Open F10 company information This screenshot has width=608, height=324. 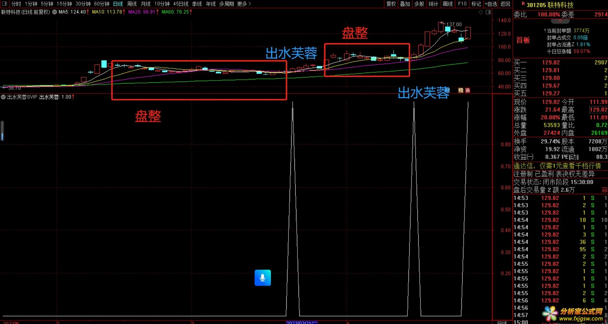point(462,4)
